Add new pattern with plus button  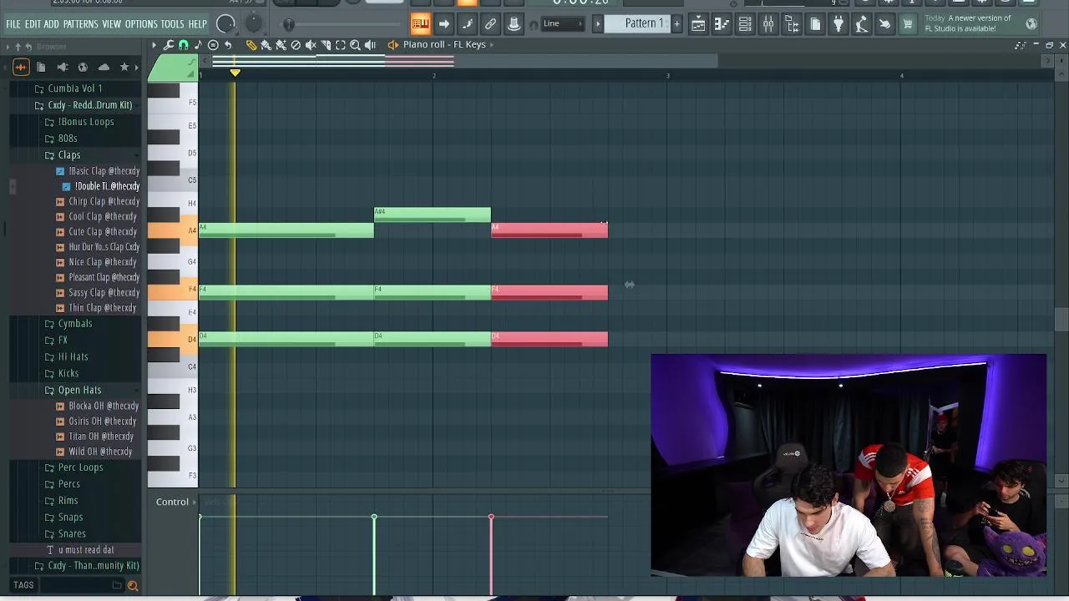(x=676, y=23)
